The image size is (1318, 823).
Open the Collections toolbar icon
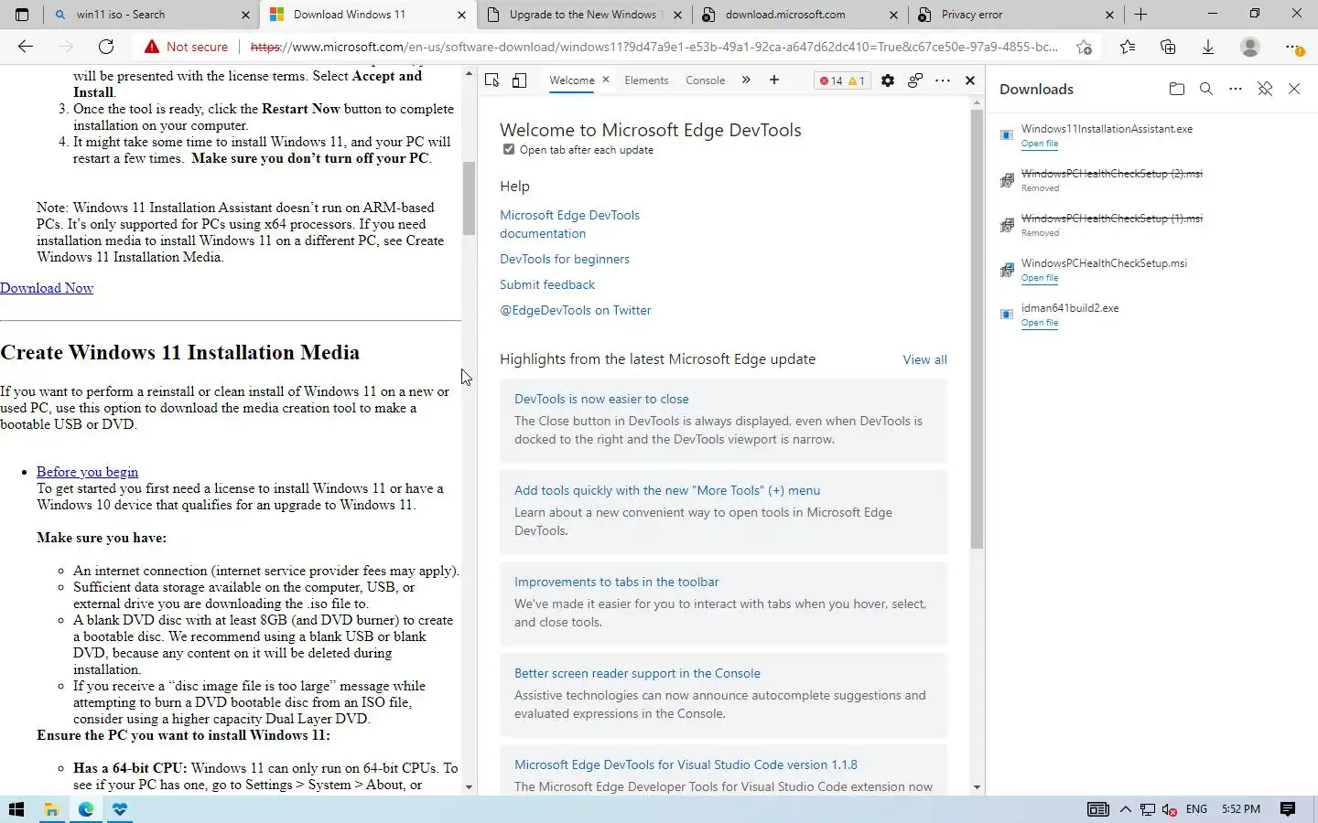pos(1168,47)
